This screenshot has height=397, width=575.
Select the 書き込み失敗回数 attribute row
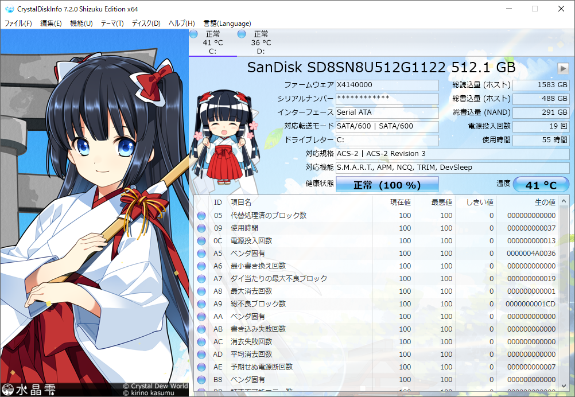click(376, 329)
